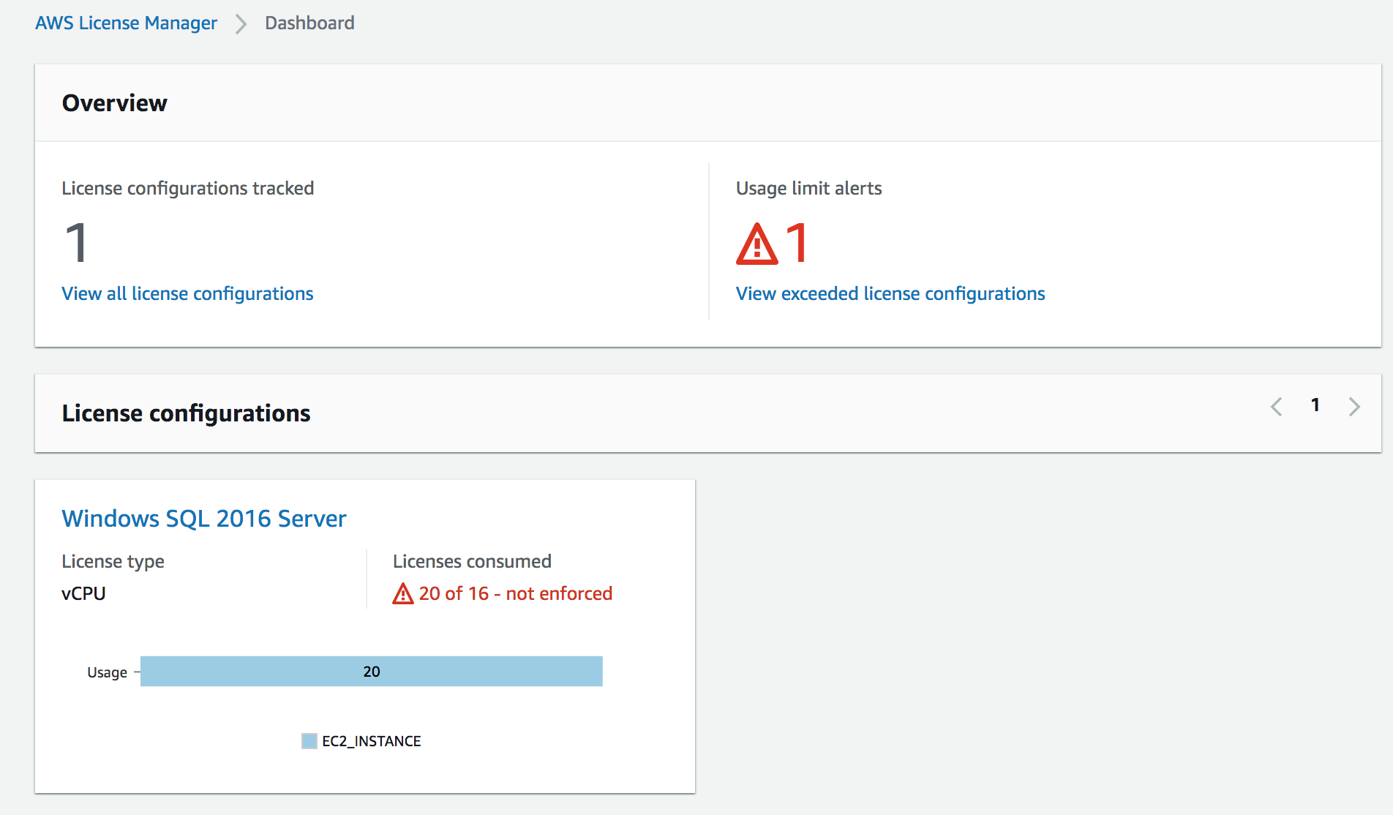The image size is (1393, 815).
Task: Click the license configurations tracked count
Action: click(76, 243)
